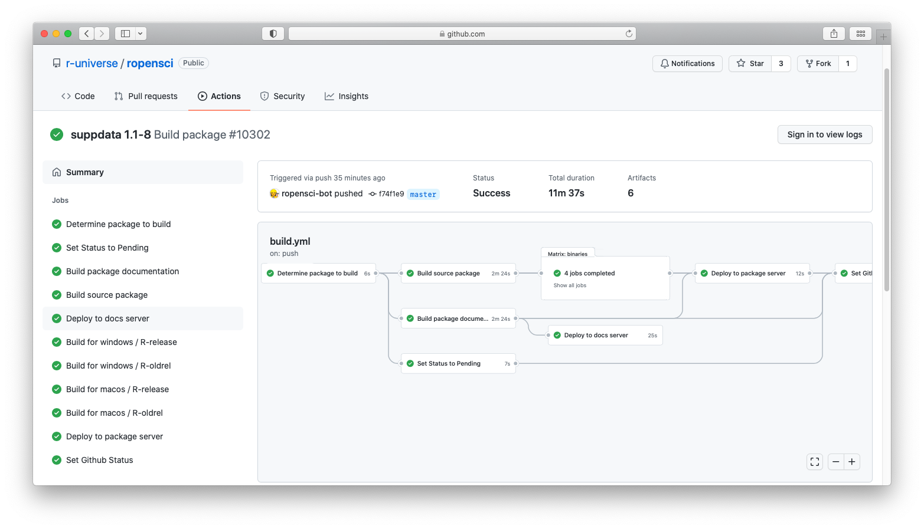Open job Set Status to Pending in sidebar
This screenshot has height=529, width=924.
tap(143, 248)
